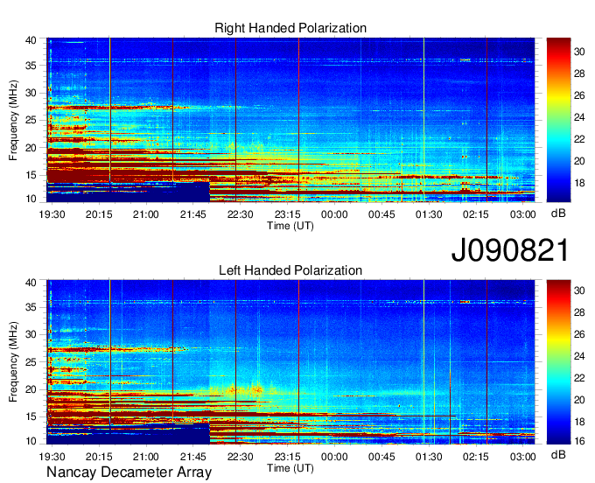Screen dimensions: 595x483
Task: Click the 21:00 time tick under Left Handed plot
Action: (146, 457)
